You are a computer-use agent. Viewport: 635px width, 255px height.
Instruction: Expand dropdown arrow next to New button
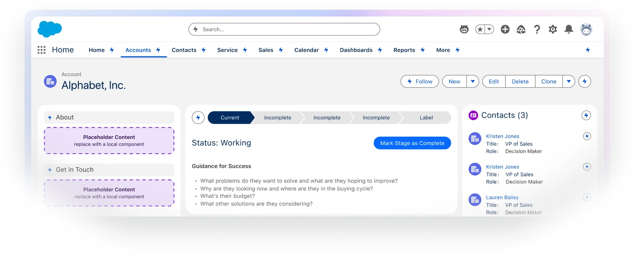(473, 82)
